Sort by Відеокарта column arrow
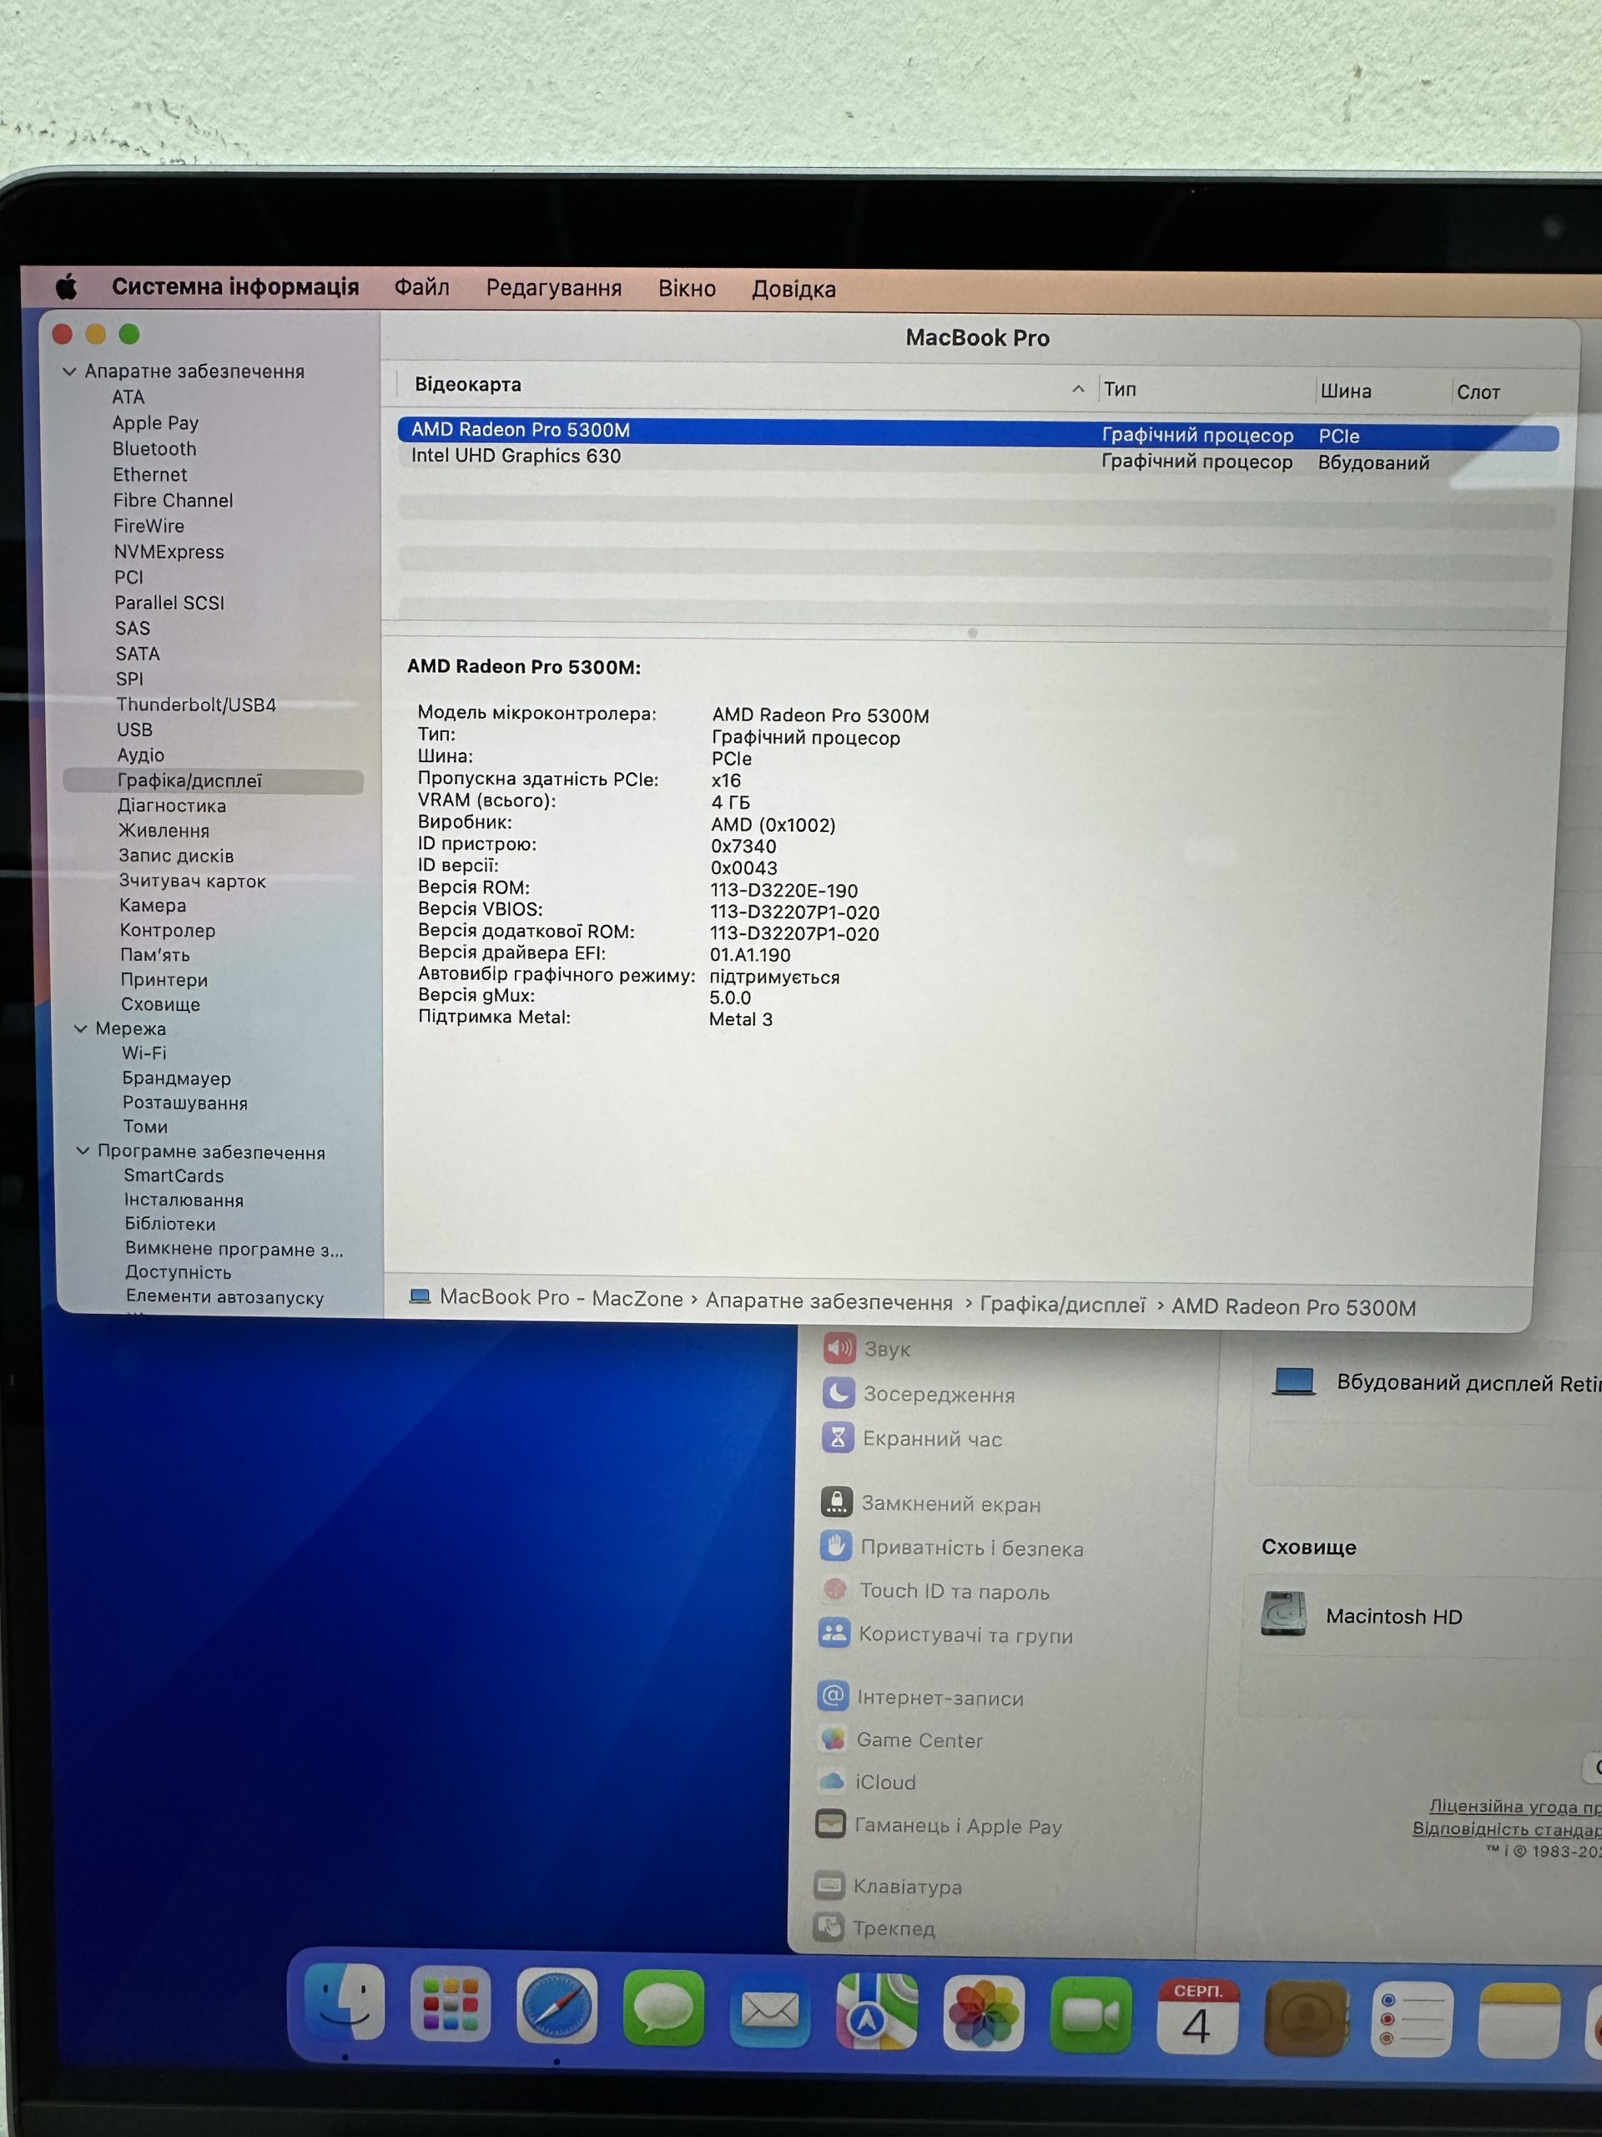Viewport: 1602px width, 2137px height. (1078, 388)
